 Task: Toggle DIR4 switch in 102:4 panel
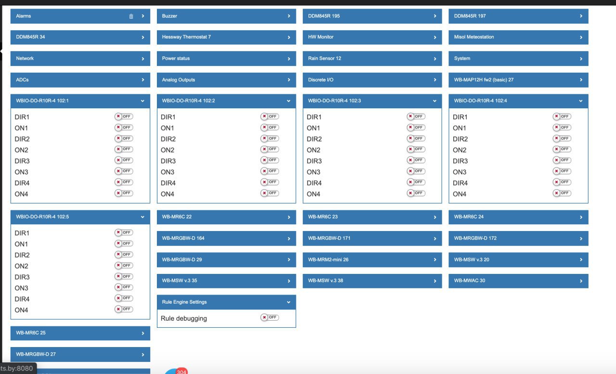(x=562, y=182)
